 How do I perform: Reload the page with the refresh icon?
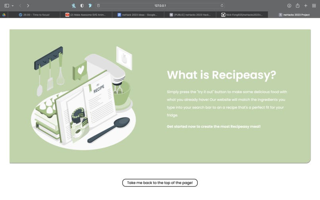point(222,6)
